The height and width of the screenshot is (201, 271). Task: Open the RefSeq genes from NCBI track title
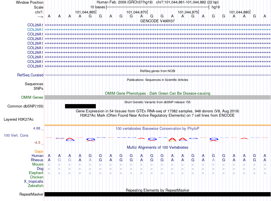point(157,71)
